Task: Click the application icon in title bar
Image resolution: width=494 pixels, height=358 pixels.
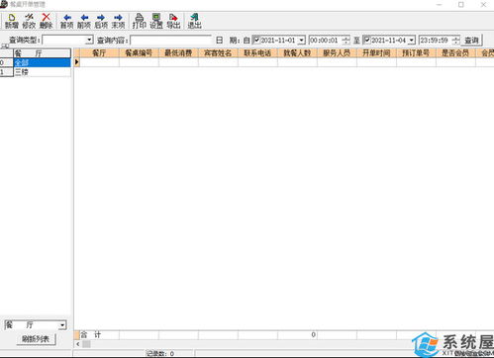Action: (x=4, y=4)
